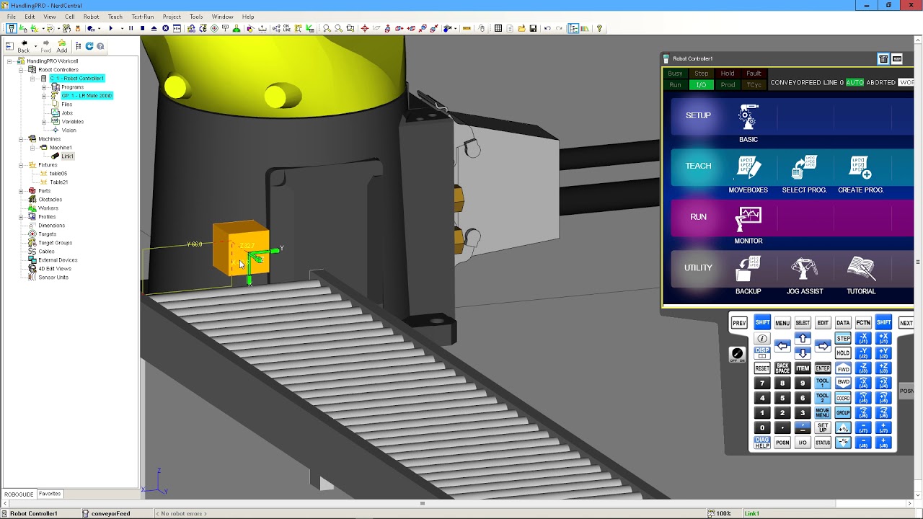Click the orange box part on conveyor
Screen dimensions: 923x519
(240, 249)
